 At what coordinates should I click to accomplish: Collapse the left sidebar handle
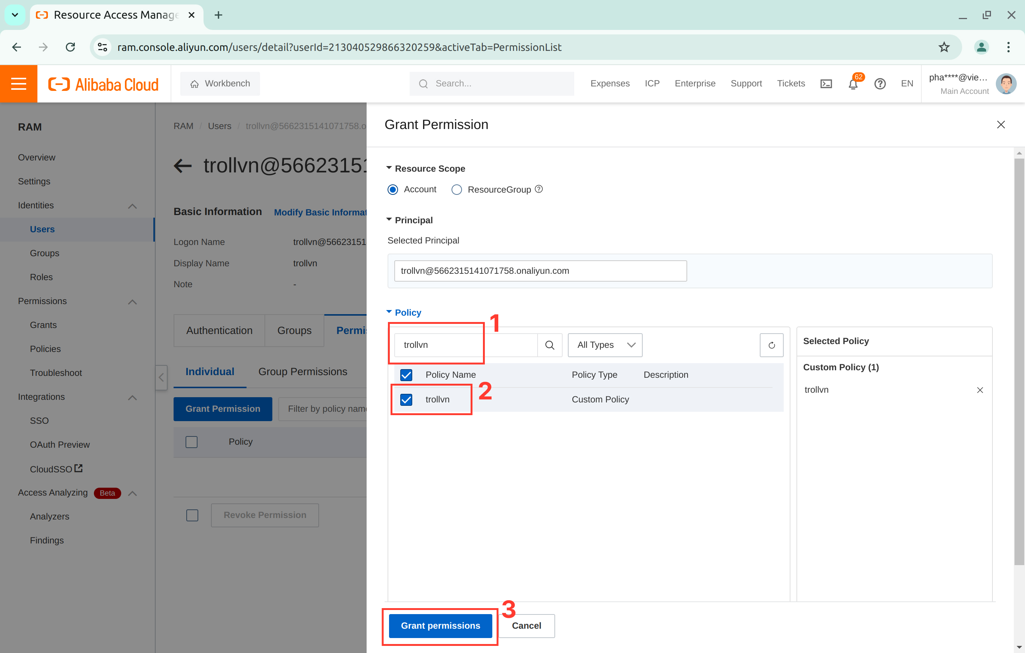point(161,377)
